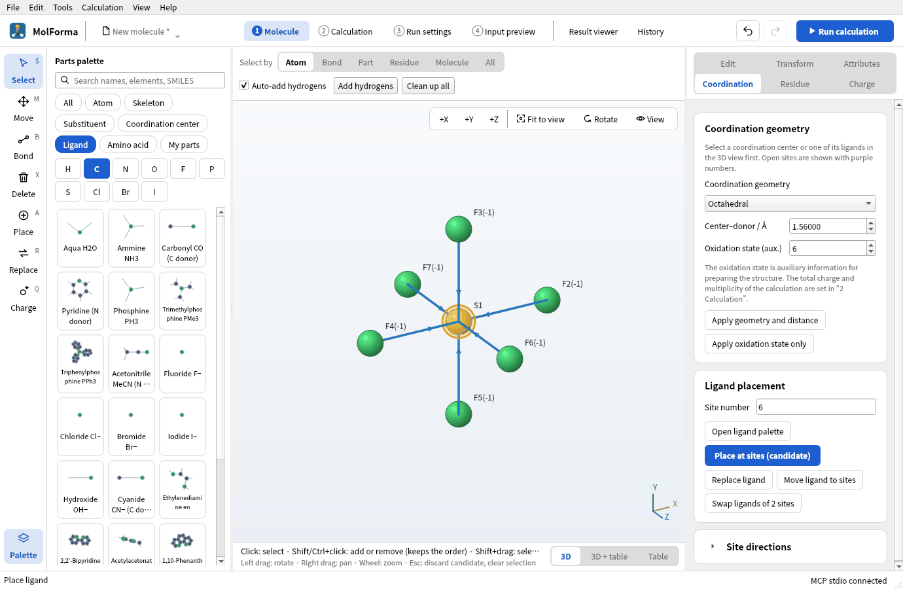Click the parts palette search field
Screen dimensions: 903x589
point(140,80)
